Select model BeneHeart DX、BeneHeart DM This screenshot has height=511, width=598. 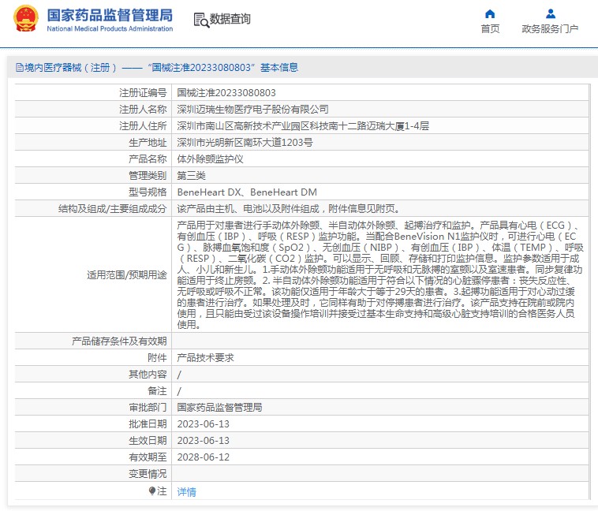click(x=247, y=192)
